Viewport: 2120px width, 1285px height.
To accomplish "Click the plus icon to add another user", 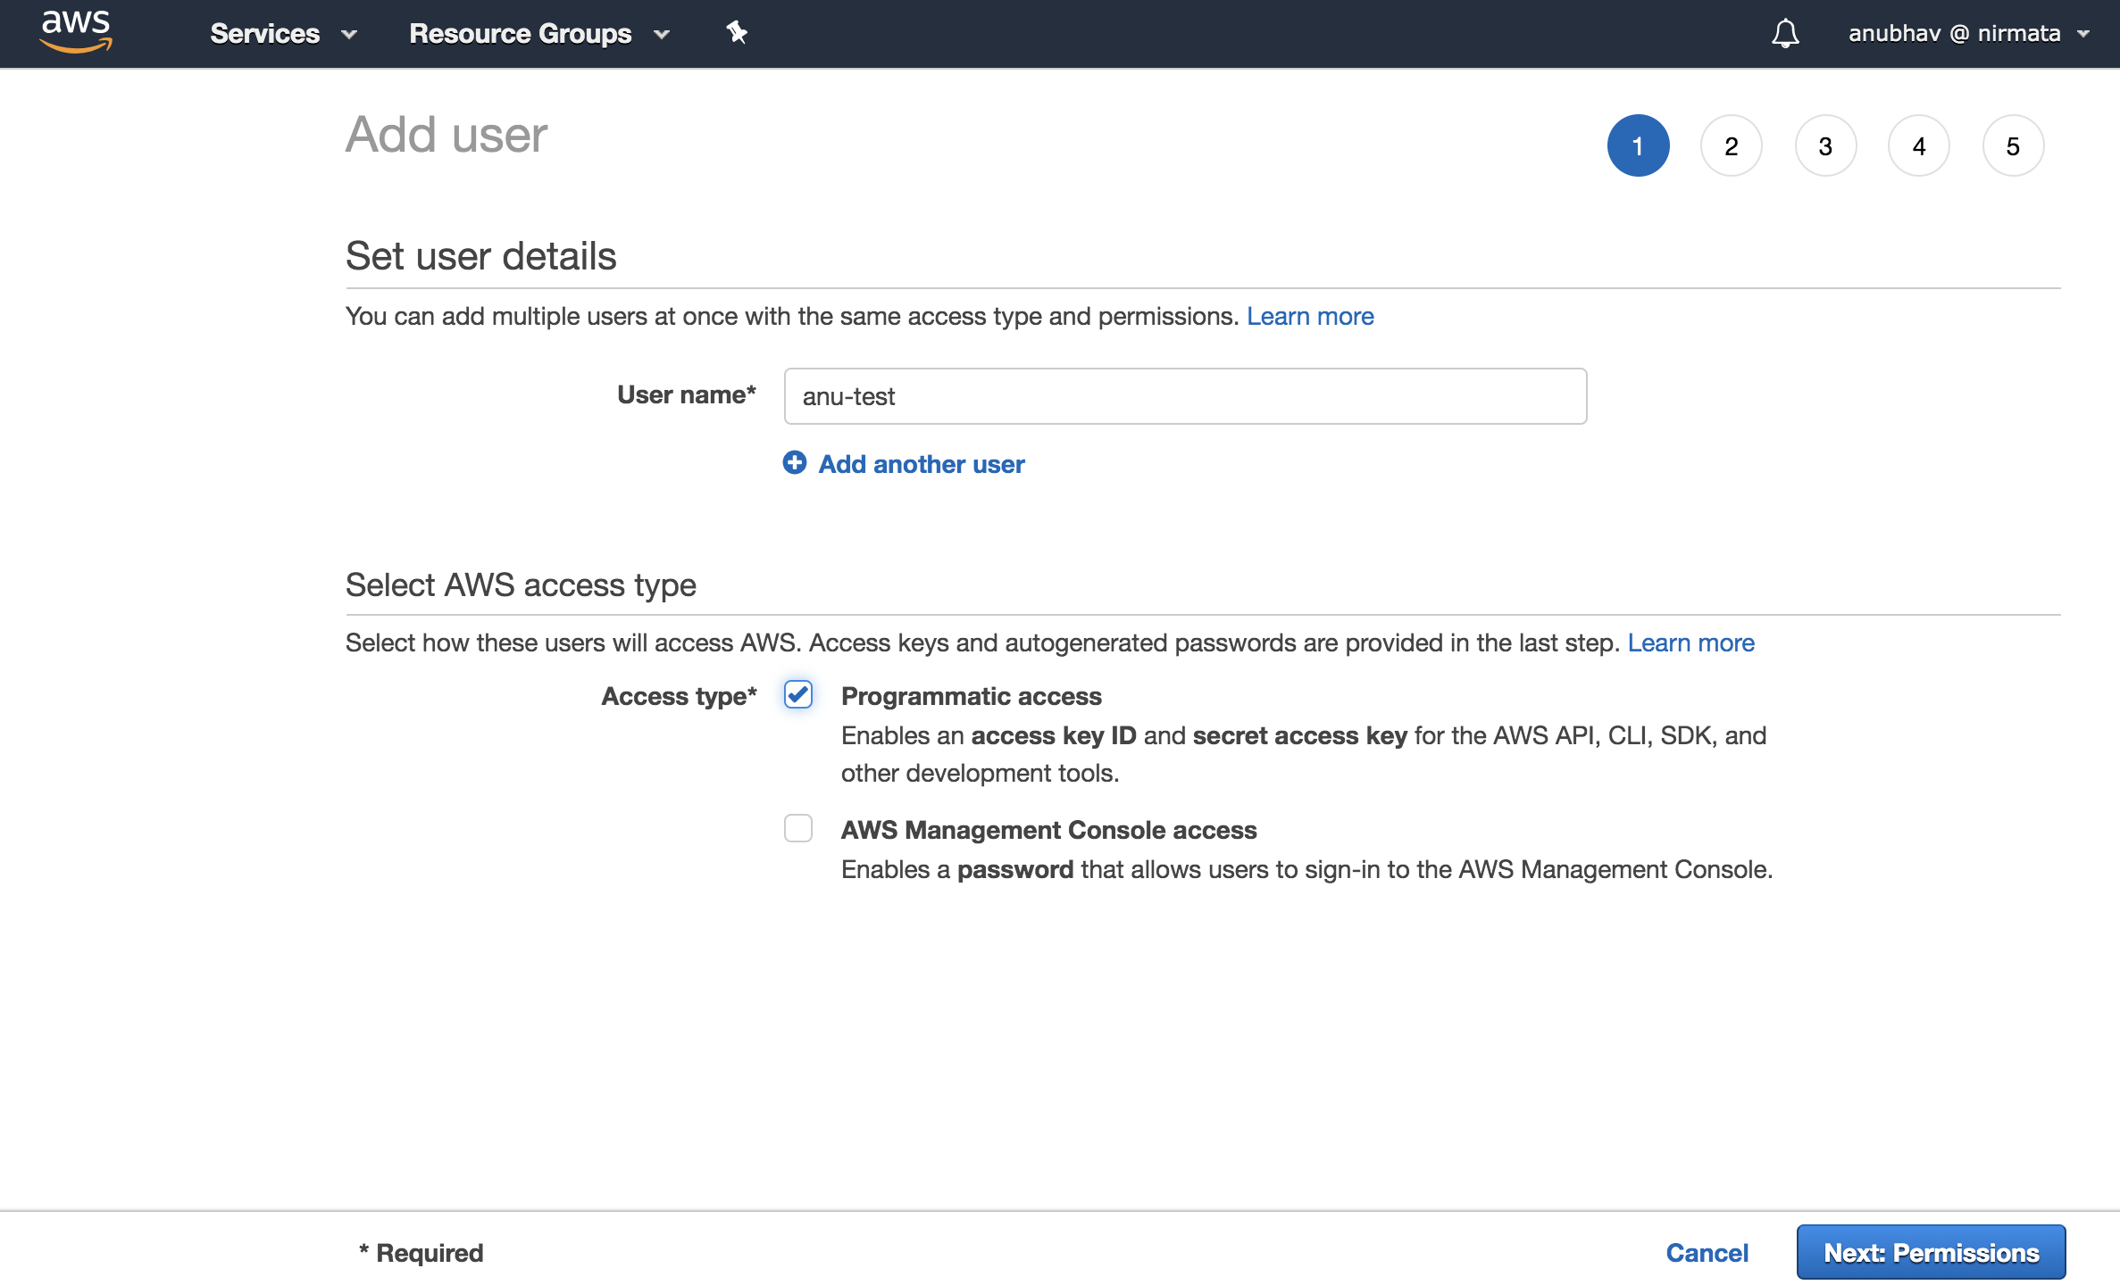I will tap(795, 462).
